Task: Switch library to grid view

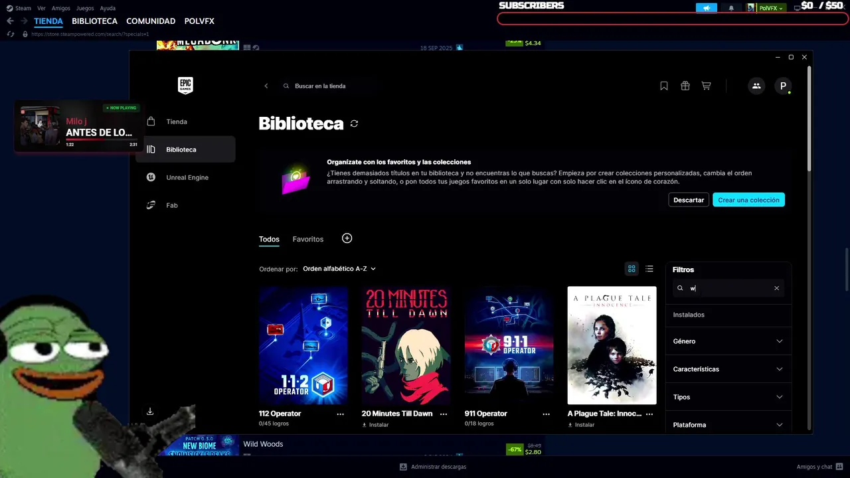Action: [632, 269]
